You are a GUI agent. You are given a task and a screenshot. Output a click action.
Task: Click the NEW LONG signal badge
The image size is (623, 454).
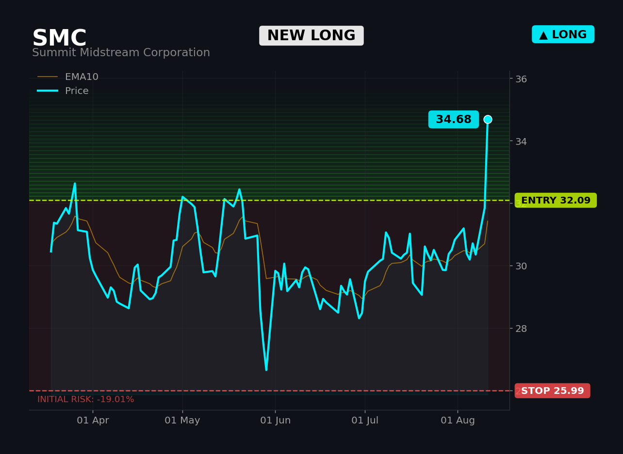point(311,36)
